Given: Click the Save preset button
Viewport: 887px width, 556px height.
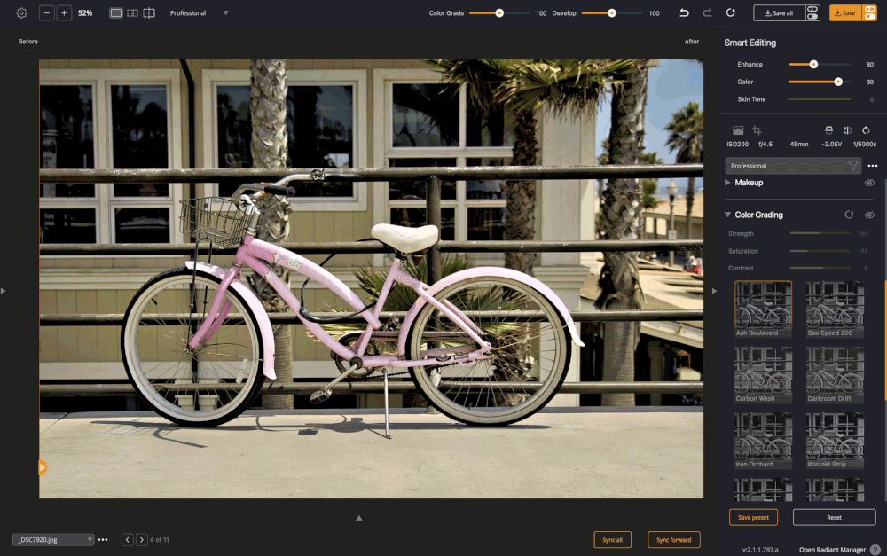Looking at the screenshot, I should tap(753, 518).
